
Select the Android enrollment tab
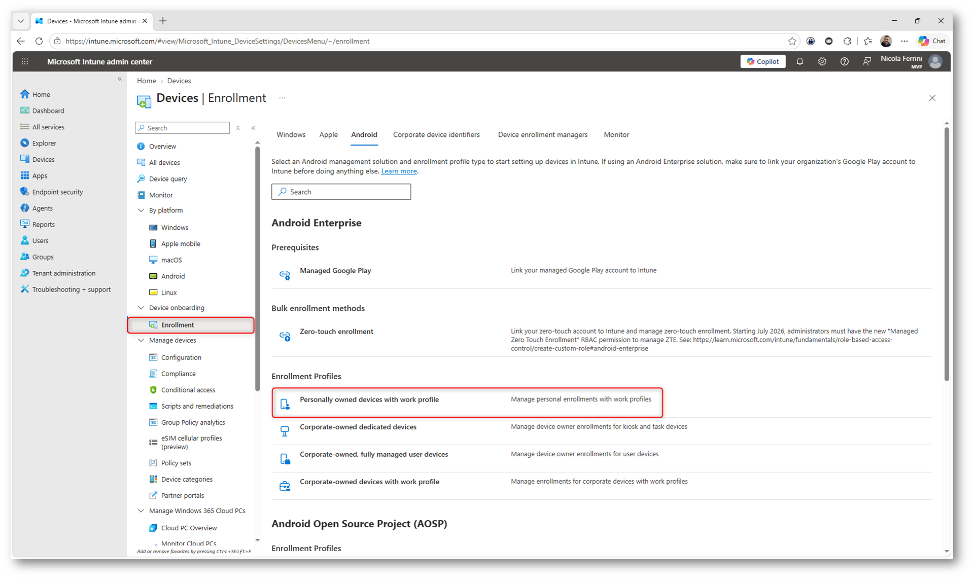pyautogui.click(x=364, y=135)
